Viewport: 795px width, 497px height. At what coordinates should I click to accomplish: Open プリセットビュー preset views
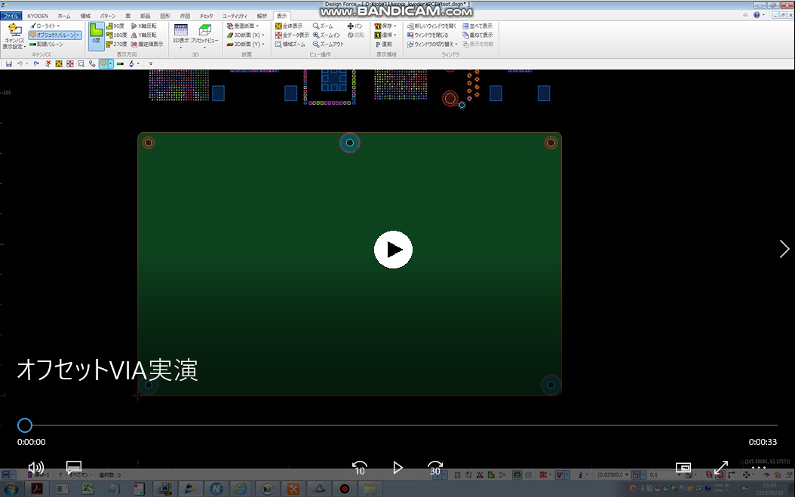205,35
